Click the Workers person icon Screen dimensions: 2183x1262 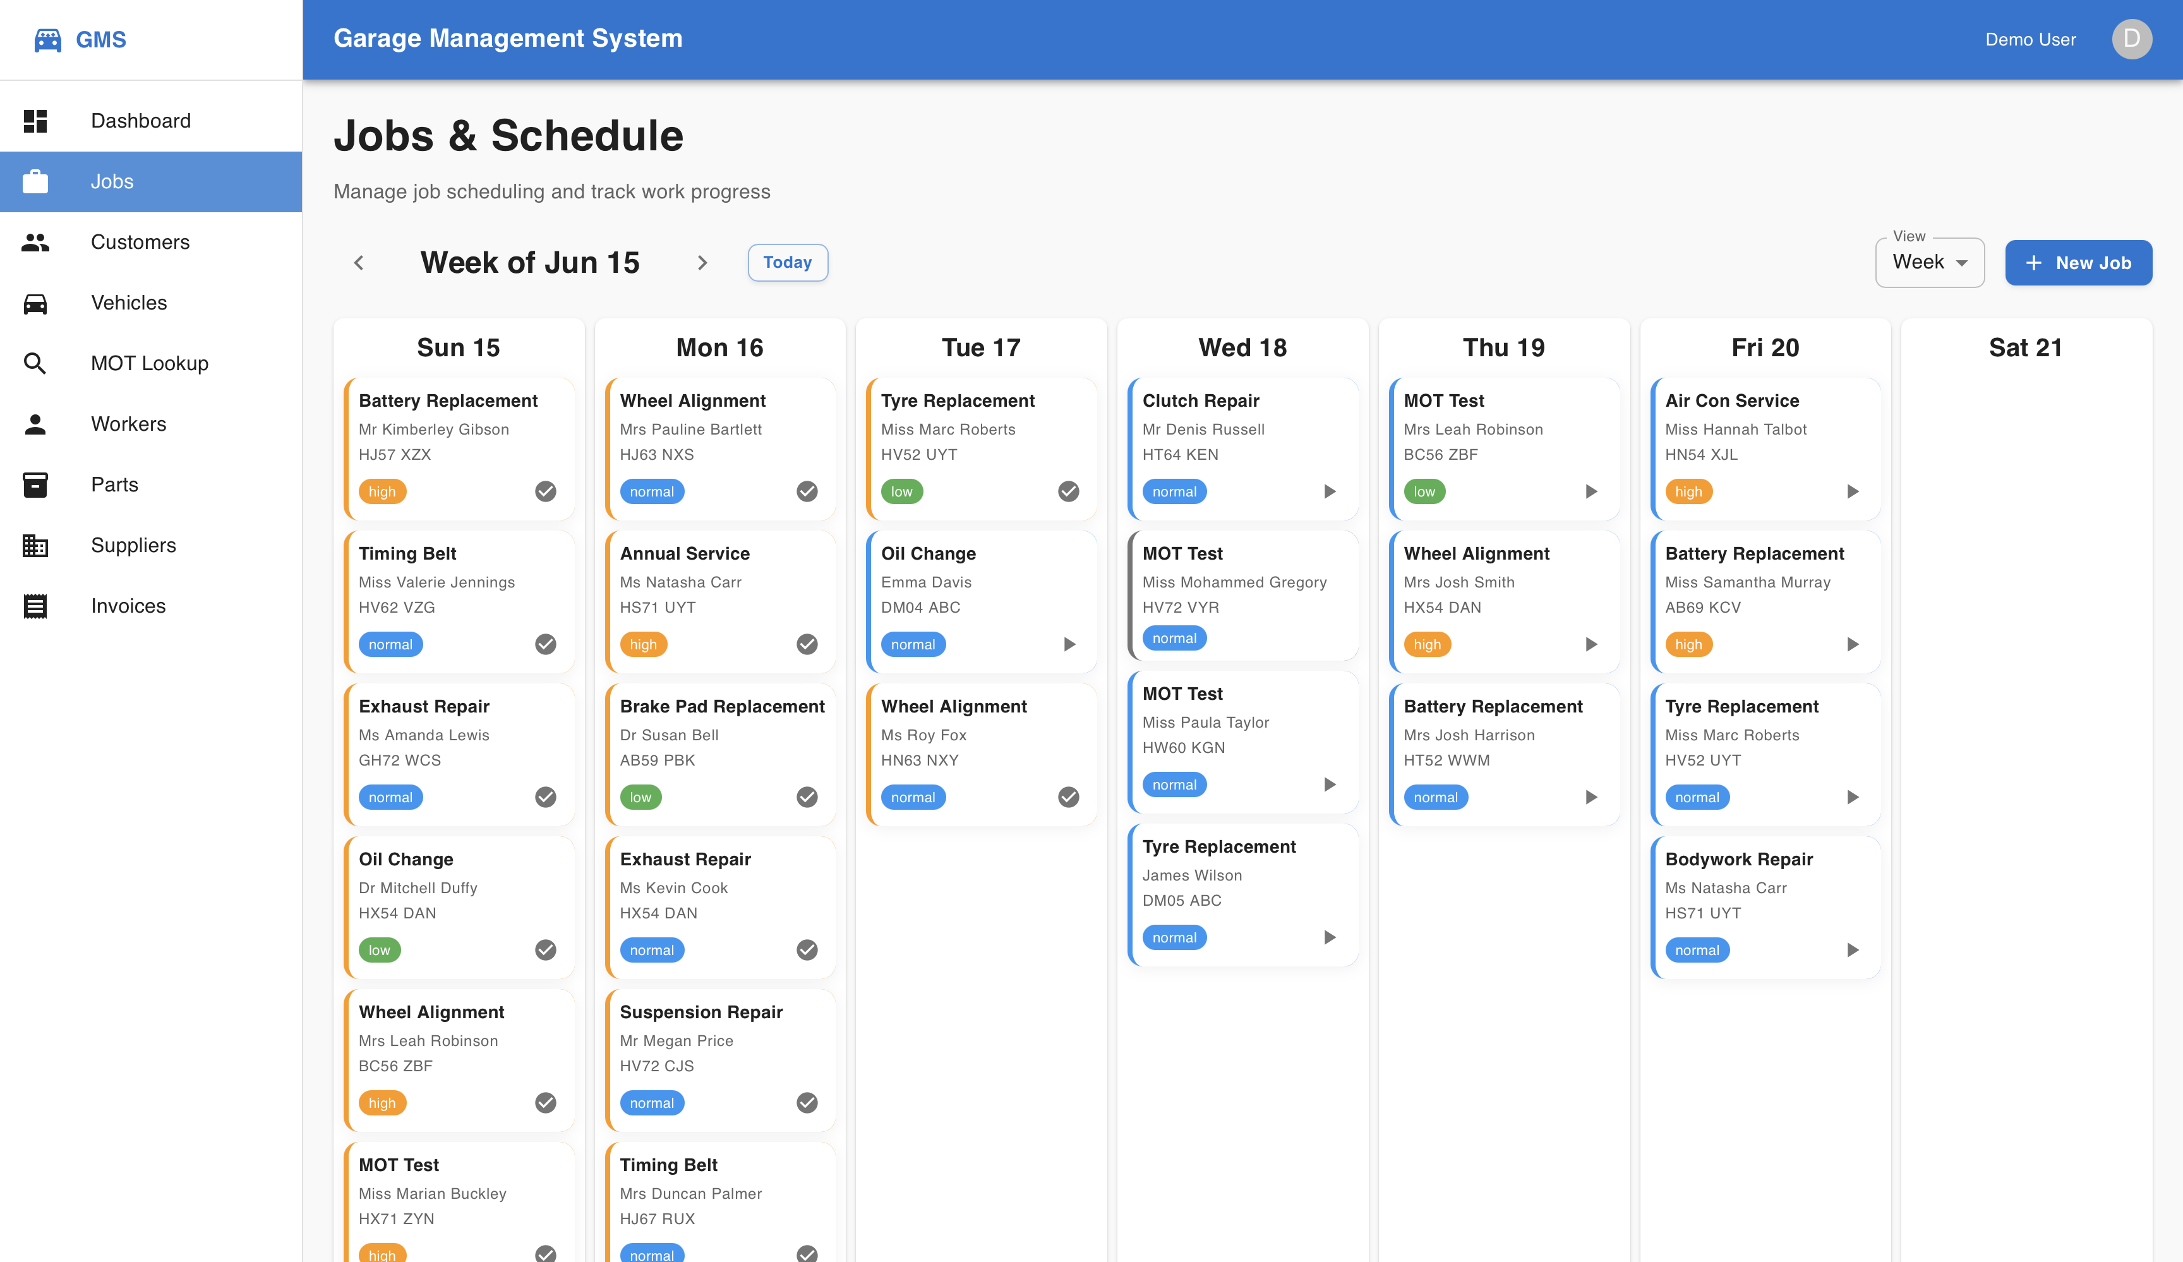[35, 424]
